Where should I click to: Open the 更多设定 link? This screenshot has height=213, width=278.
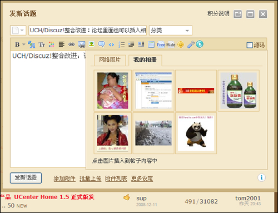[x=142, y=179]
